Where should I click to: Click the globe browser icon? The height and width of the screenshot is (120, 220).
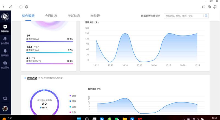(27, 7)
